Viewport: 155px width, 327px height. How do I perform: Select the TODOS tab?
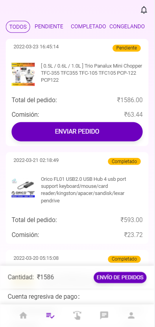(18, 27)
